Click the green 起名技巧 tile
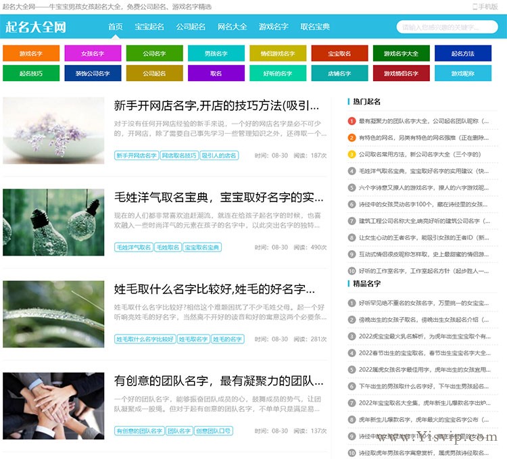The width and height of the screenshot is (507, 459). tap(31, 73)
